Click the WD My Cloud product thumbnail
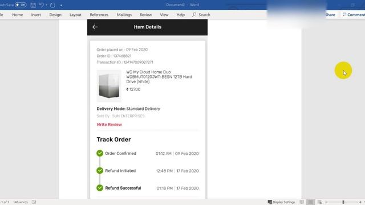Image resolution: width=365 pixels, height=205 pixels. [x=109, y=86]
